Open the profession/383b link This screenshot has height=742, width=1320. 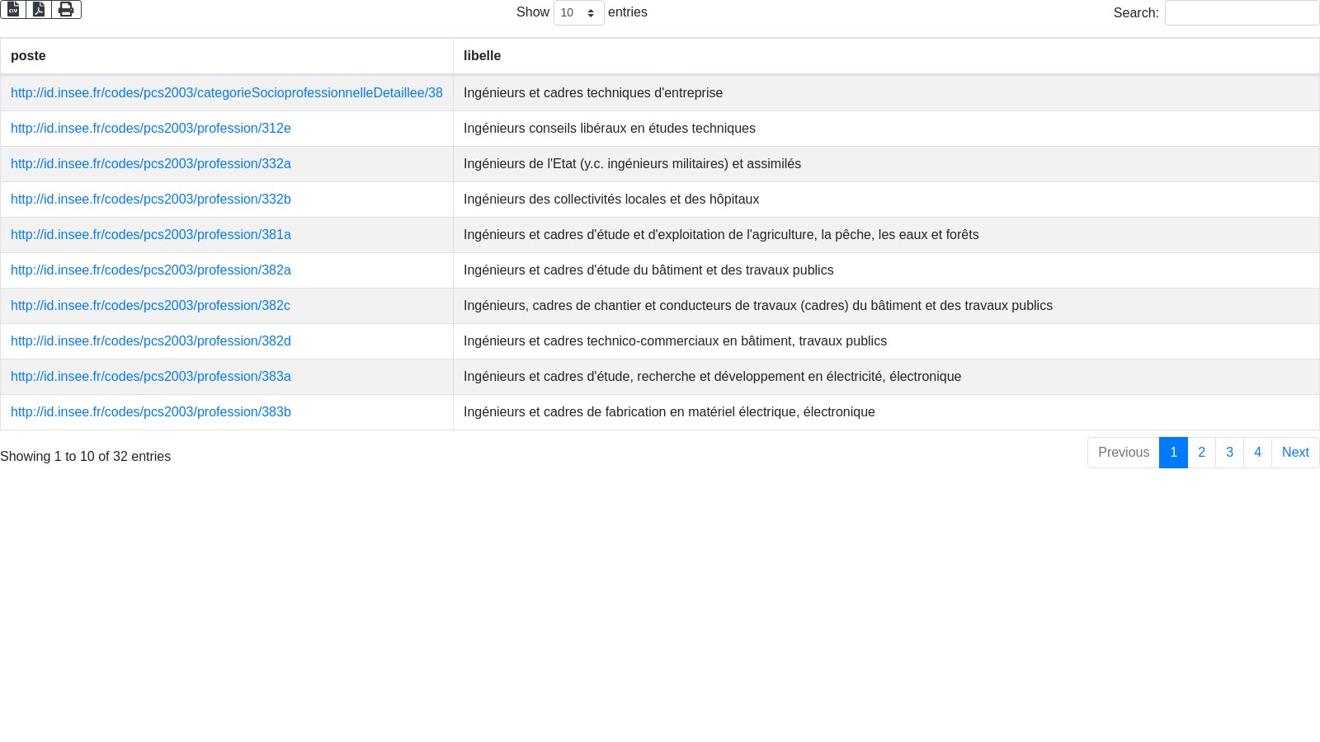coord(150,412)
